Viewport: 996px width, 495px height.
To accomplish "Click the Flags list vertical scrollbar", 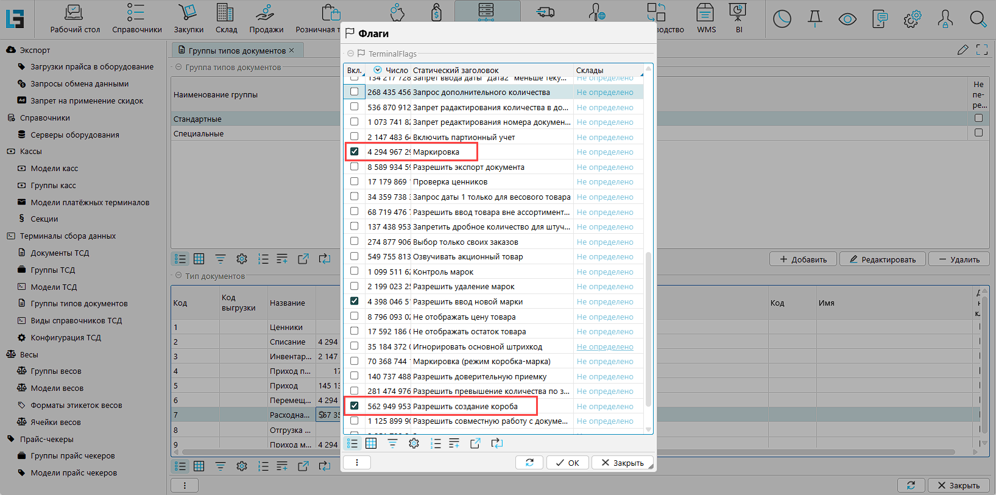I will coord(648,329).
